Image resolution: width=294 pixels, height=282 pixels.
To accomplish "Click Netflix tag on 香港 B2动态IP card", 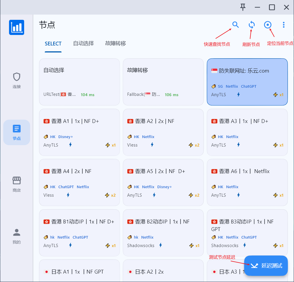I will coord(147,237).
